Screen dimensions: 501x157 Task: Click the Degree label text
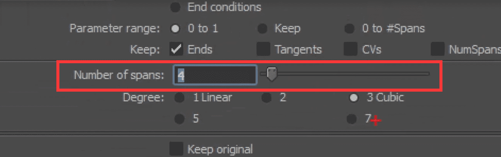143,97
